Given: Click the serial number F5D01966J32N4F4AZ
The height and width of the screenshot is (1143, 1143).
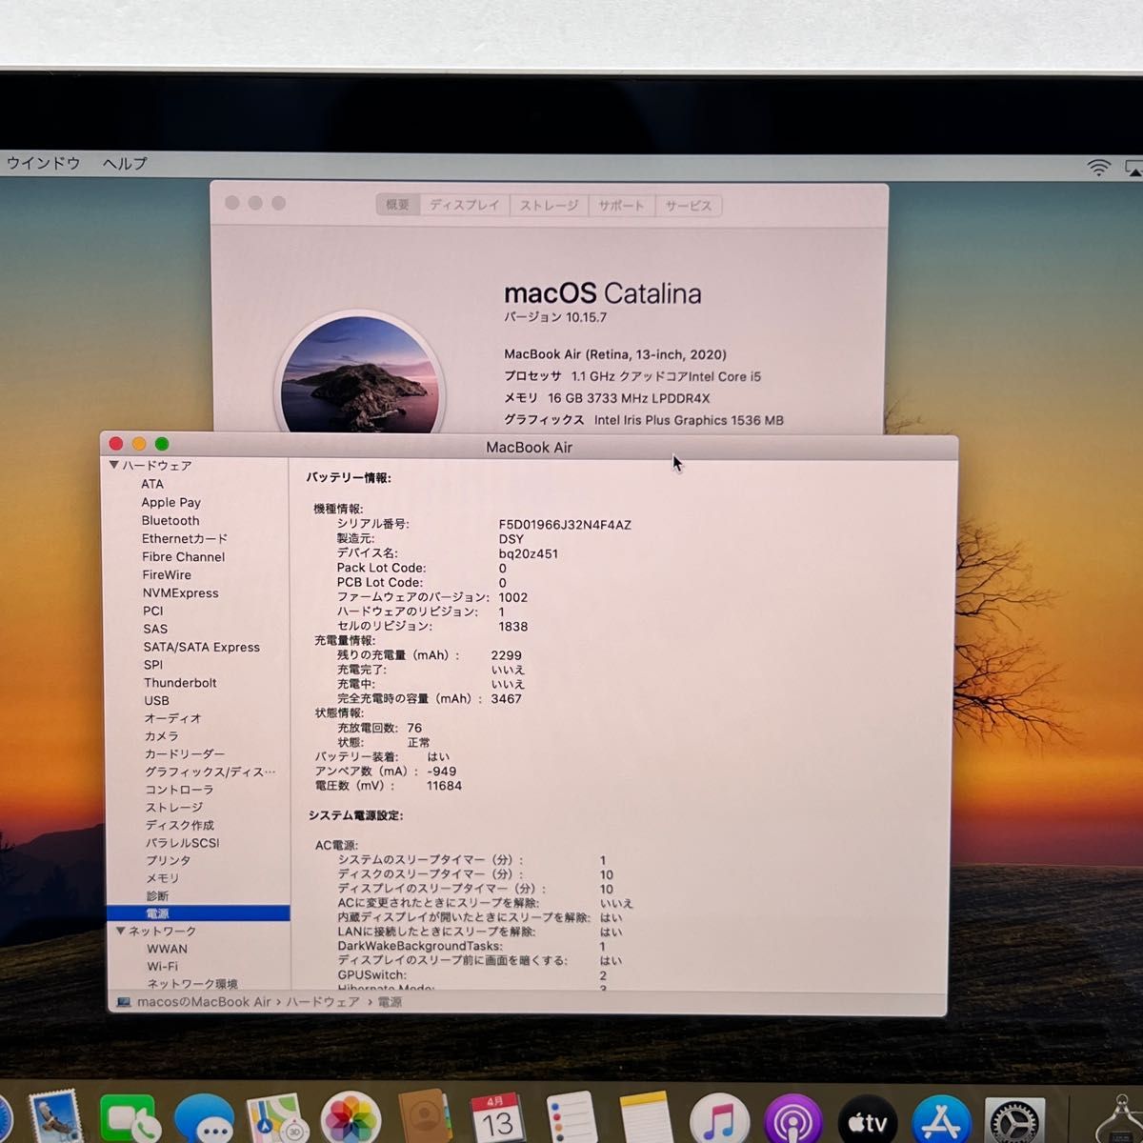Looking at the screenshot, I should (x=565, y=525).
